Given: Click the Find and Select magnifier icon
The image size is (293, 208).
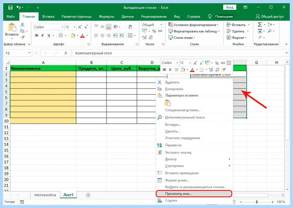Looking at the screenshot, I should [x=270, y=31].
